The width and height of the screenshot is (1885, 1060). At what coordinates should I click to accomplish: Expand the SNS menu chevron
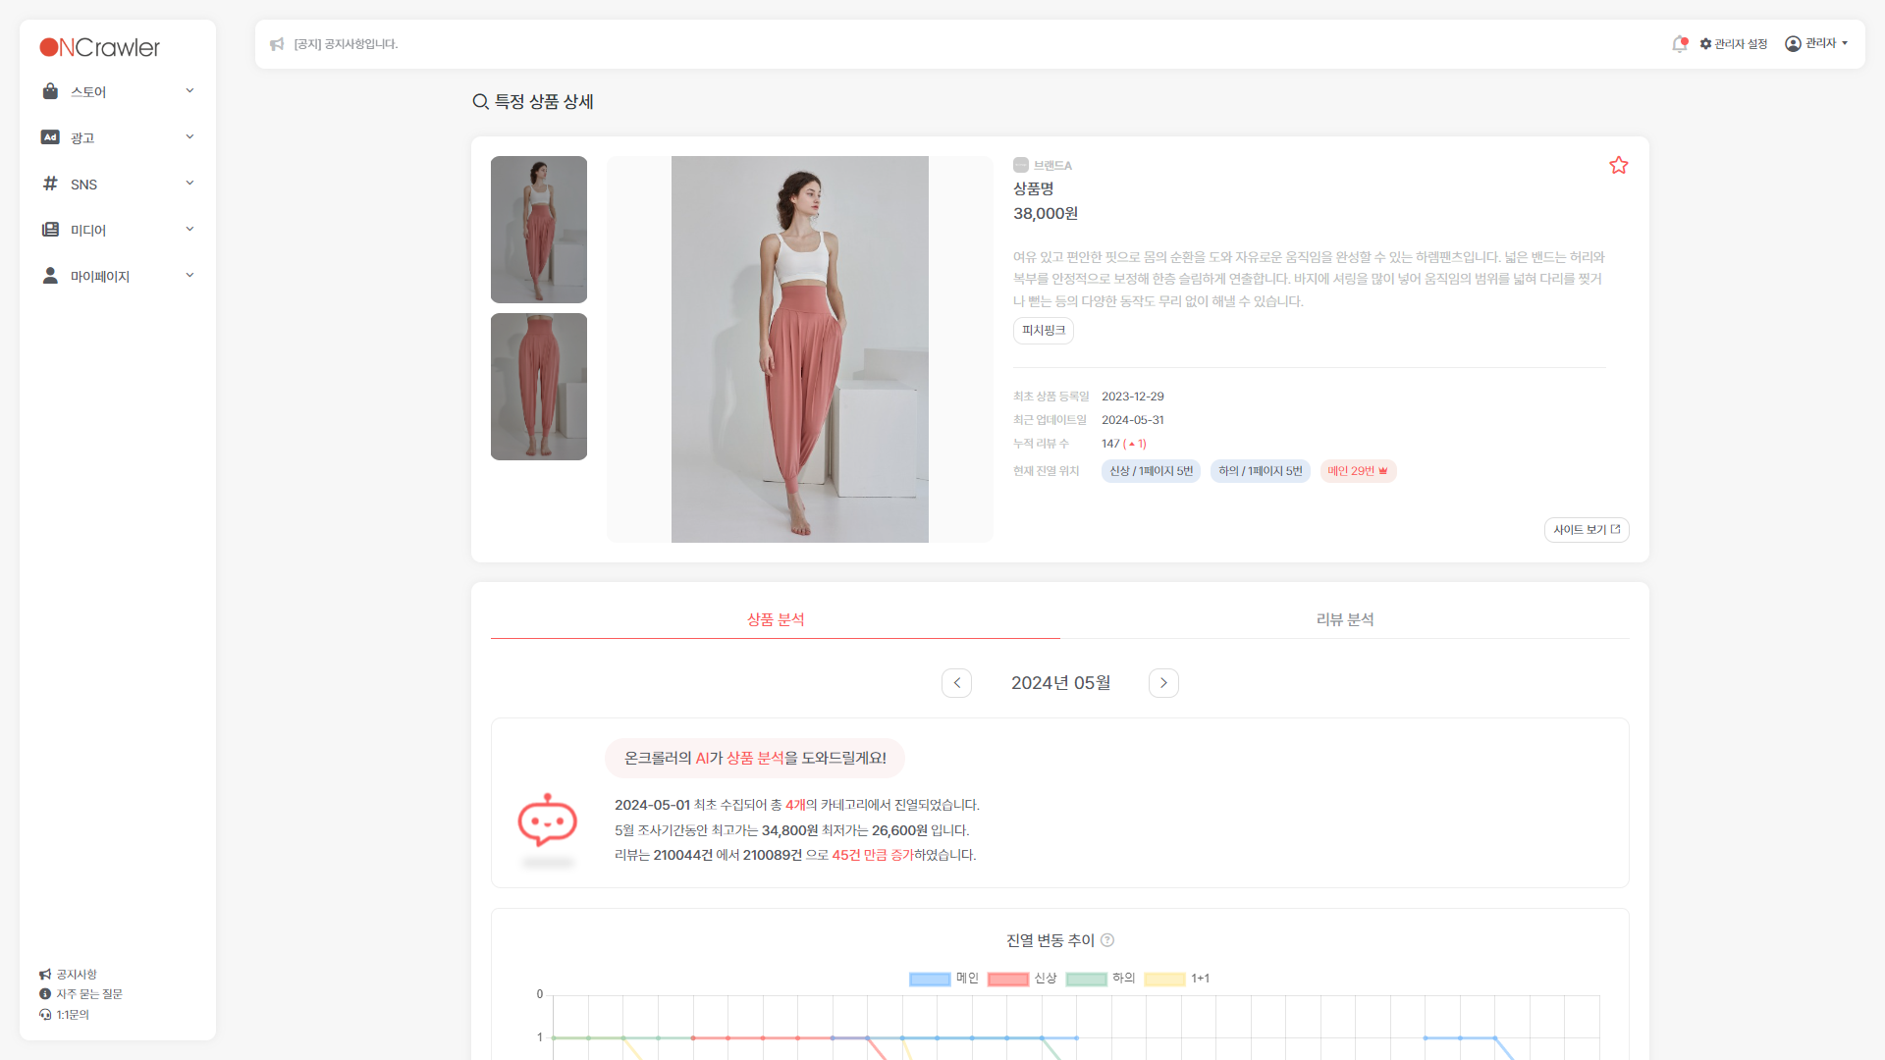pos(189,184)
